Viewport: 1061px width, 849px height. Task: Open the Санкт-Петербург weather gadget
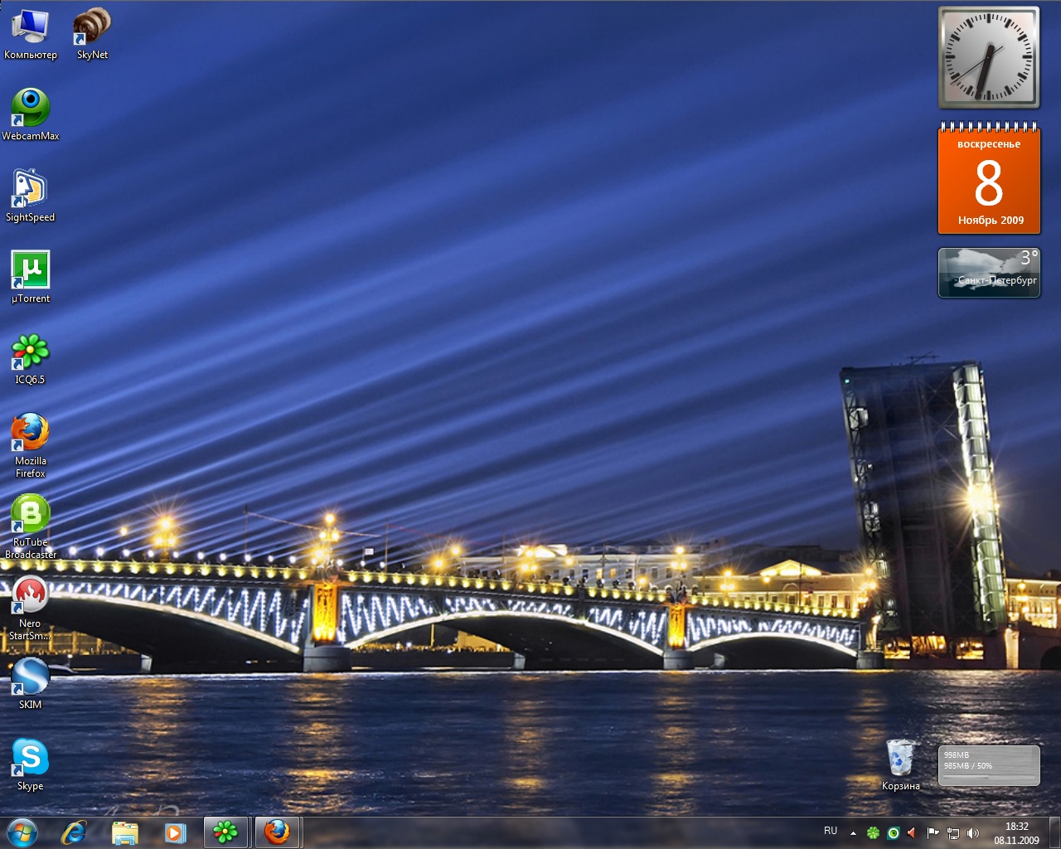[x=989, y=273]
